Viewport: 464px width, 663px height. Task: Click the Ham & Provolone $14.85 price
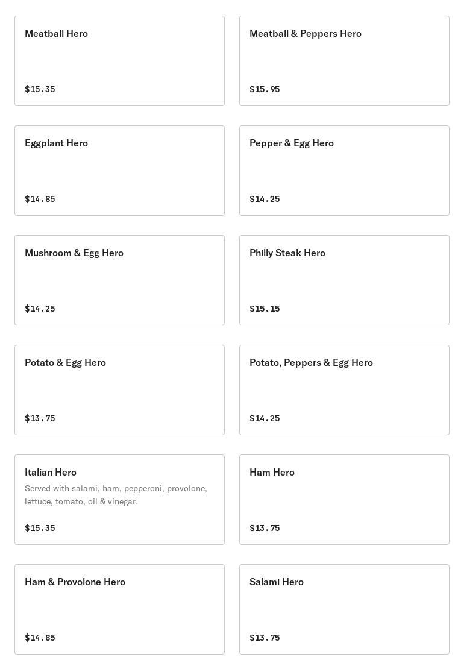coord(40,638)
